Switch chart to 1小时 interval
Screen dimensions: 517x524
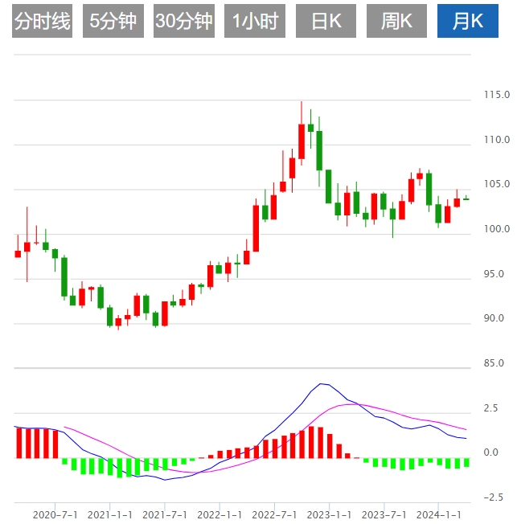click(254, 21)
